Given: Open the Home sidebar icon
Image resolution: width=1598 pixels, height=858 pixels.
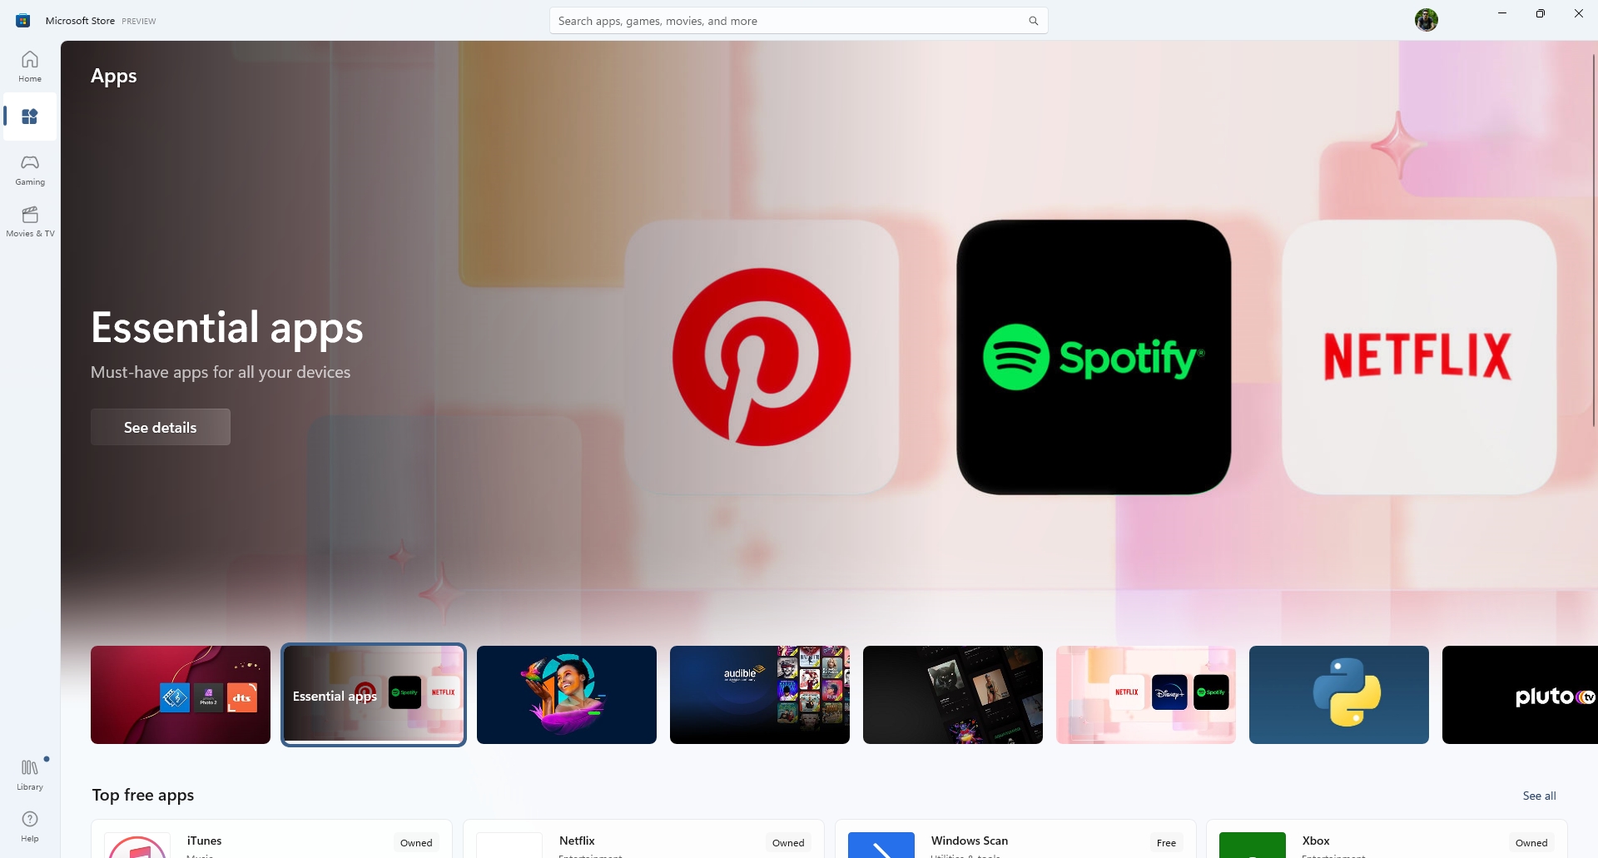Looking at the screenshot, I should click(x=30, y=66).
